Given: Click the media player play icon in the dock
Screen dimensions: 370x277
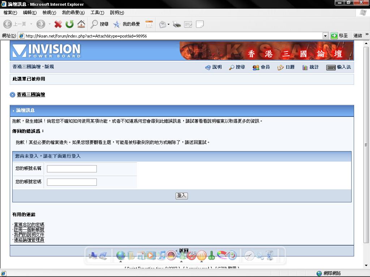Looking at the screenshot, I should (151, 255).
